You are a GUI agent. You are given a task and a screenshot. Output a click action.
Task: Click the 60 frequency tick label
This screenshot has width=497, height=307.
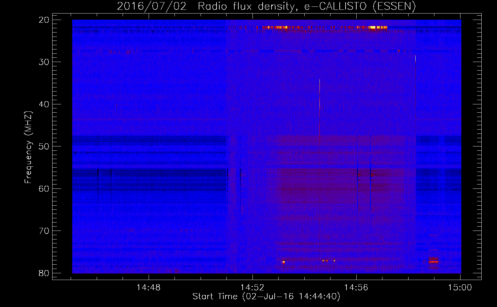(x=44, y=189)
